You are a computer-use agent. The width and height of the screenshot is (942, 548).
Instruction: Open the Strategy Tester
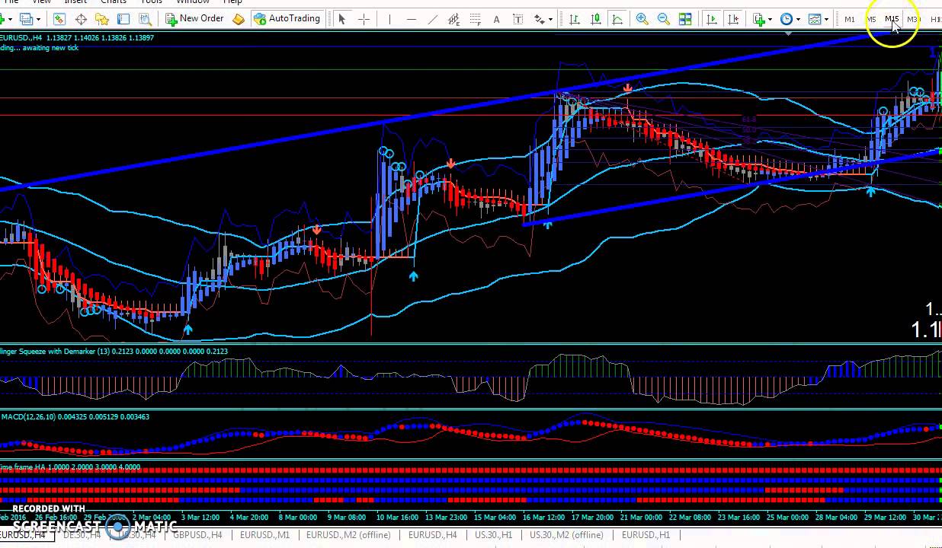click(x=145, y=19)
